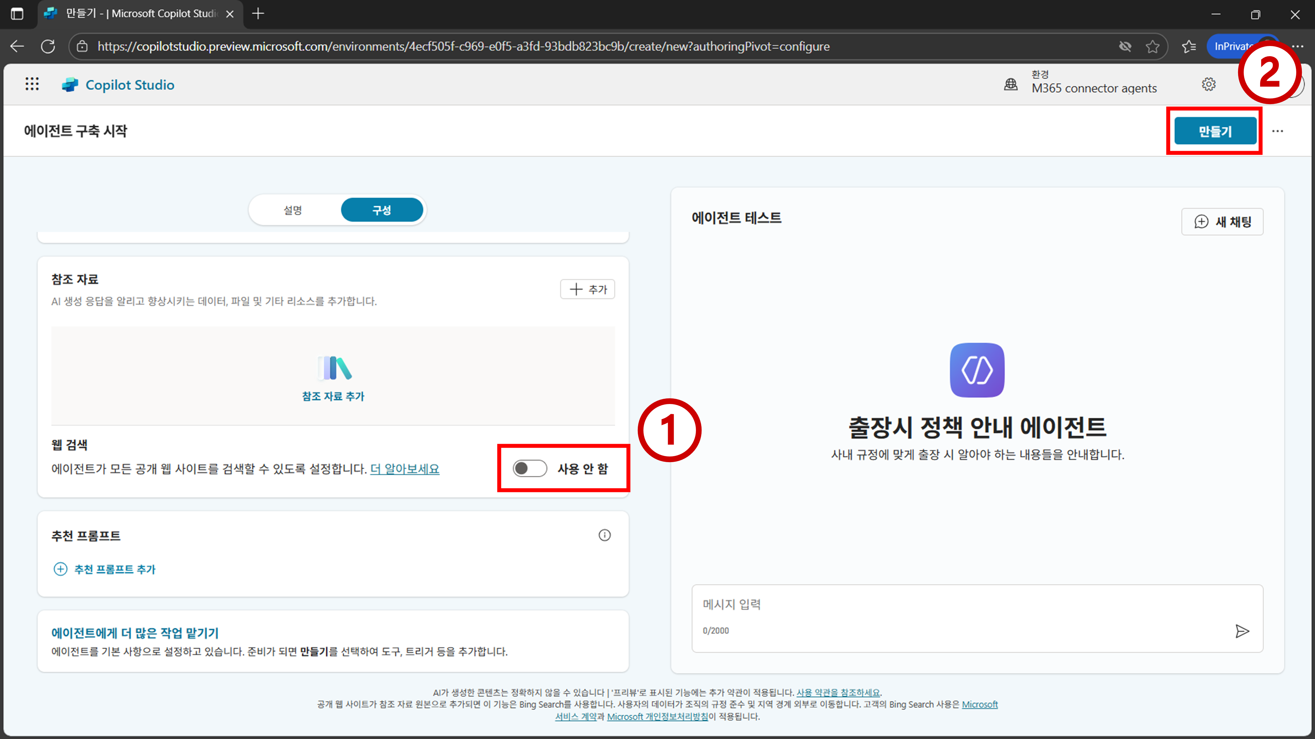Click browser favorites star icon
The width and height of the screenshot is (1315, 739).
(1152, 46)
